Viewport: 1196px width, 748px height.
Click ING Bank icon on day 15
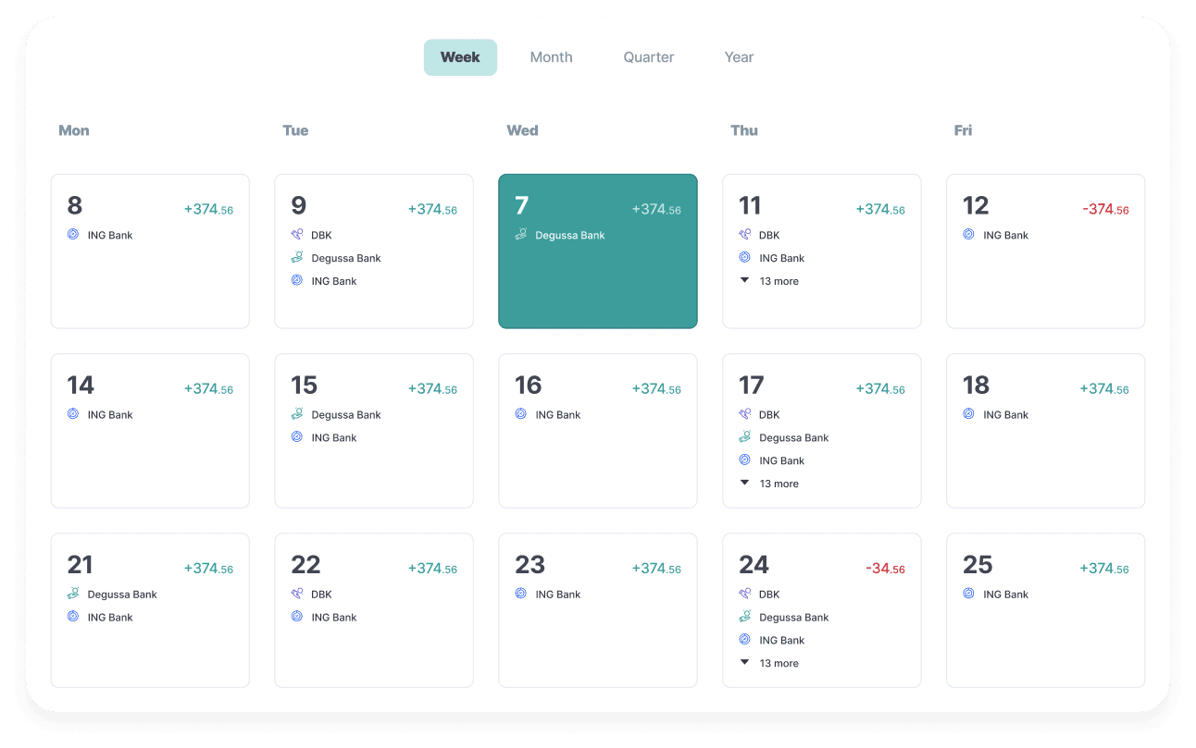click(297, 437)
